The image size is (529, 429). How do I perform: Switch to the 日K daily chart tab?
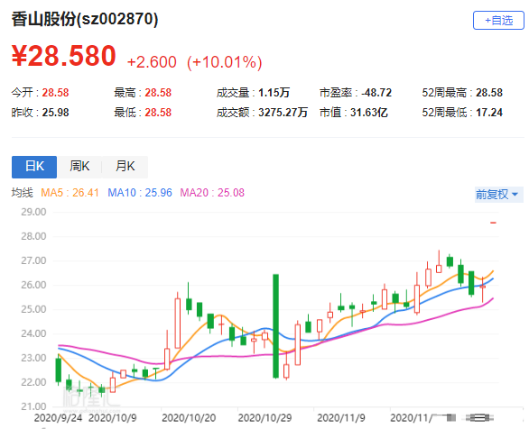34,167
